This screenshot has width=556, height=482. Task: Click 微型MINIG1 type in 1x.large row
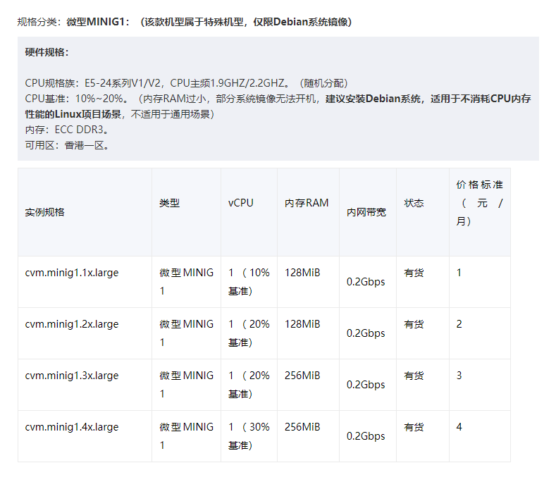pyautogui.click(x=187, y=282)
